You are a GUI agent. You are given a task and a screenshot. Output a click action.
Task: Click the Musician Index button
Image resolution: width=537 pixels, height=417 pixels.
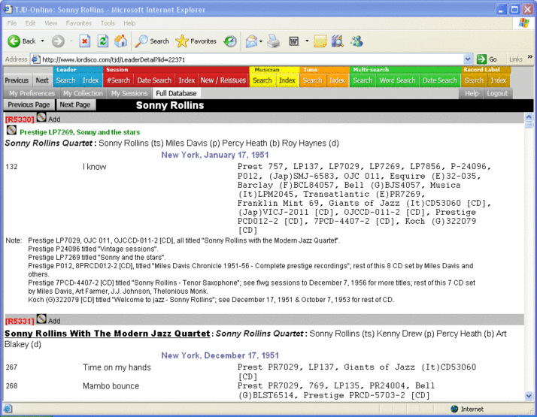[x=287, y=80]
